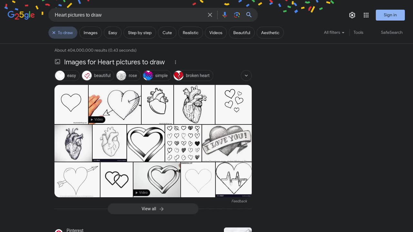
Task: Click the image section icon beside heading
Action: point(57,62)
